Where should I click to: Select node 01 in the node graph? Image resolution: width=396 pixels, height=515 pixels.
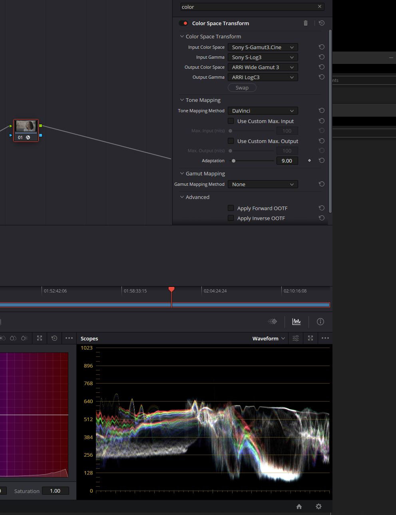pos(26,130)
